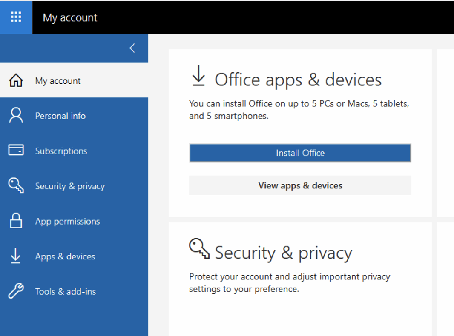Select My account in the sidebar
The height and width of the screenshot is (336, 454).
pos(74,80)
